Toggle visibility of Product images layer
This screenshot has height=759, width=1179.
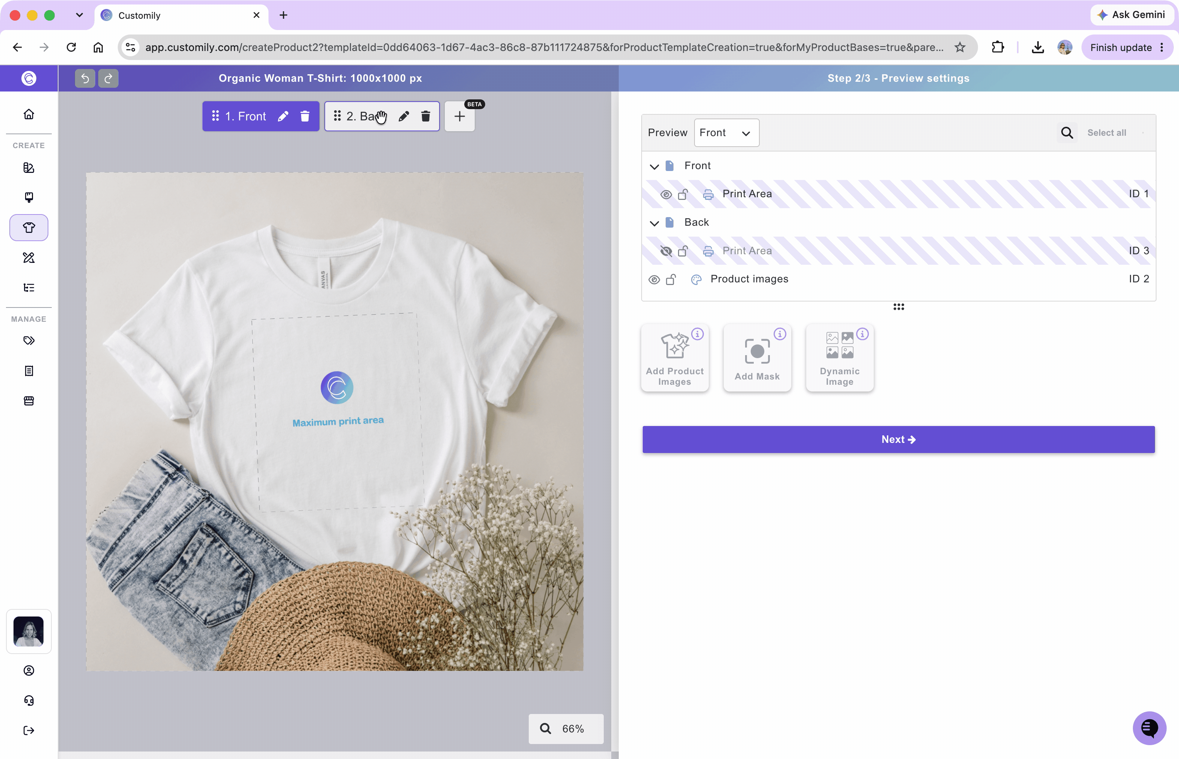click(x=654, y=279)
